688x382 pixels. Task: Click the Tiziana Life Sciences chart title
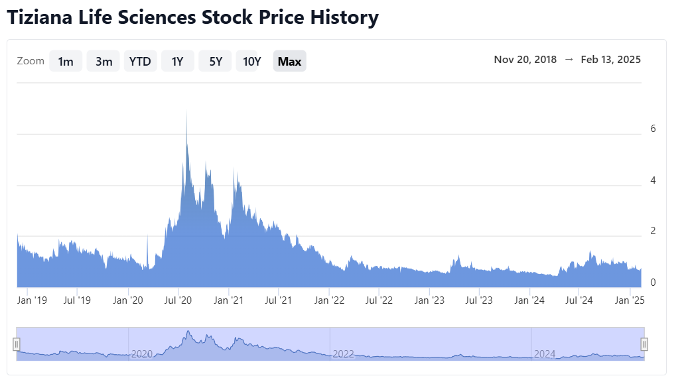[x=192, y=17]
